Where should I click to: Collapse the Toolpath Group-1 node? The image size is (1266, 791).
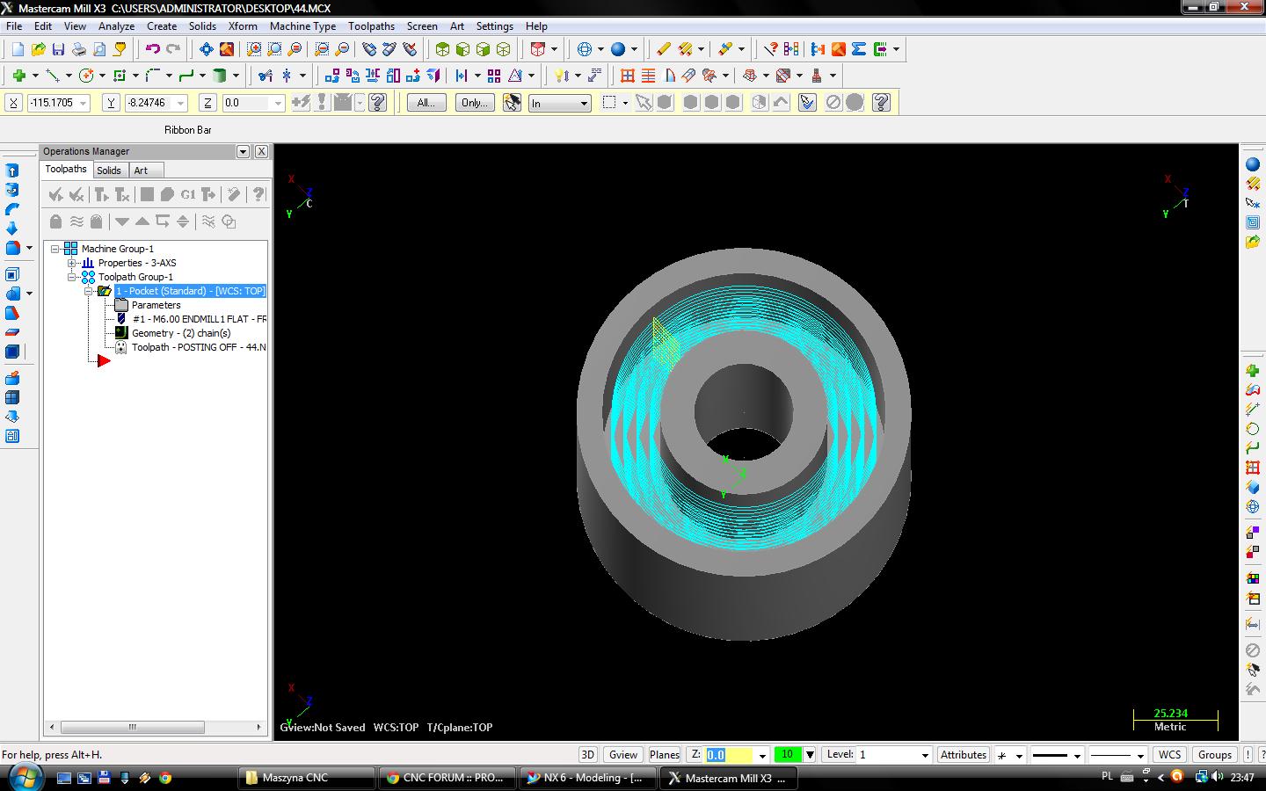point(72,277)
